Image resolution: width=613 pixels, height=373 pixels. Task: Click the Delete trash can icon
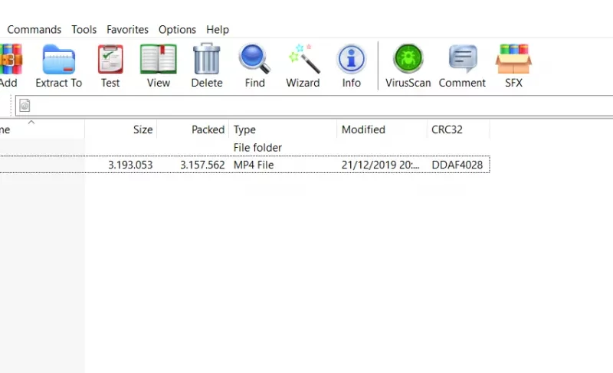tap(207, 58)
